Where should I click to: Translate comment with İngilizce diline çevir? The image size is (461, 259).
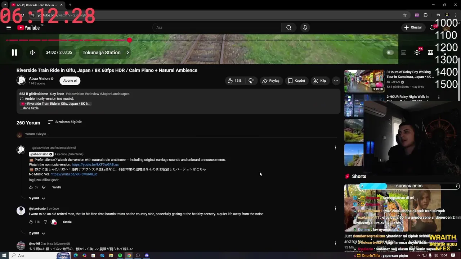[44, 180]
